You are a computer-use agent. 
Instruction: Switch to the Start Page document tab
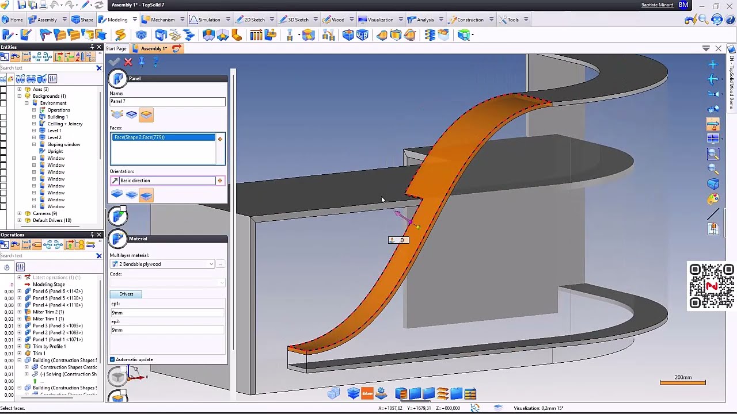click(x=116, y=49)
